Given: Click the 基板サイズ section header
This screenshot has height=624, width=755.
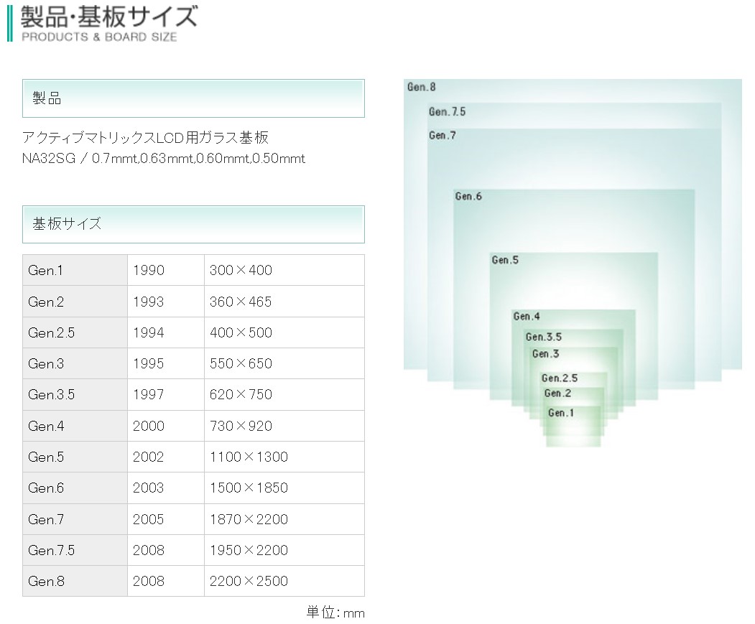Looking at the screenshot, I should [x=193, y=224].
